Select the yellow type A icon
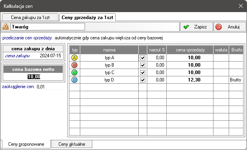The height and width of the screenshot is (150, 247). point(74,58)
